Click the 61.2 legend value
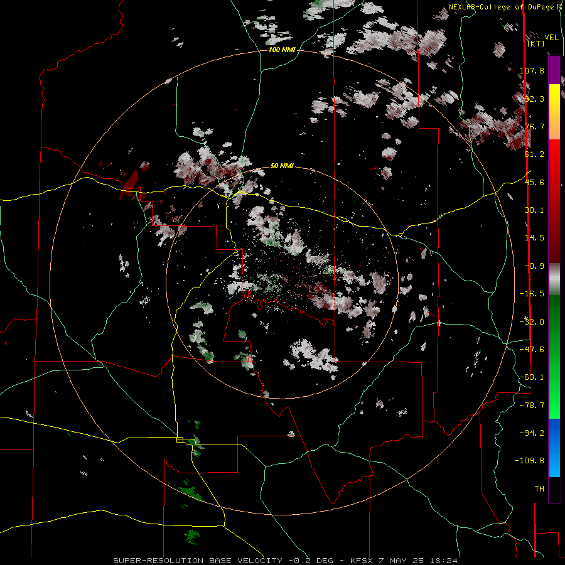Screen dimensions: 565x565 tap(534, 154)
